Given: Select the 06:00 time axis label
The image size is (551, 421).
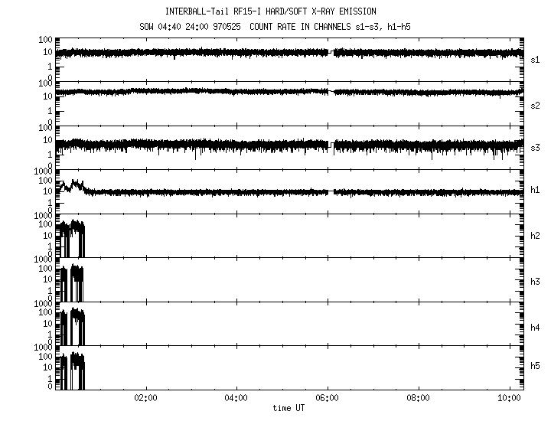Looking at the screenshot, I should point(328,398).
